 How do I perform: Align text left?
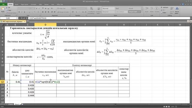pos(43,12)
